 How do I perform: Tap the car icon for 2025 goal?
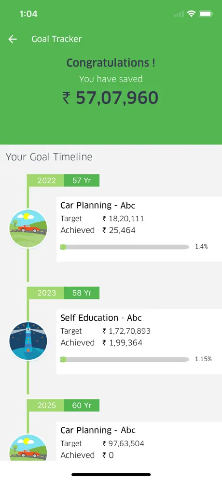tap(28, 447)
